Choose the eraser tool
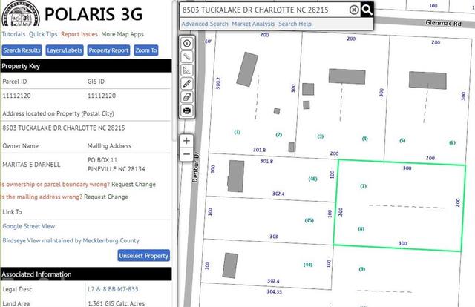Image resolution: width=475 pixels, height=307 pixels. pyautogui.click(x=186, y=97)
